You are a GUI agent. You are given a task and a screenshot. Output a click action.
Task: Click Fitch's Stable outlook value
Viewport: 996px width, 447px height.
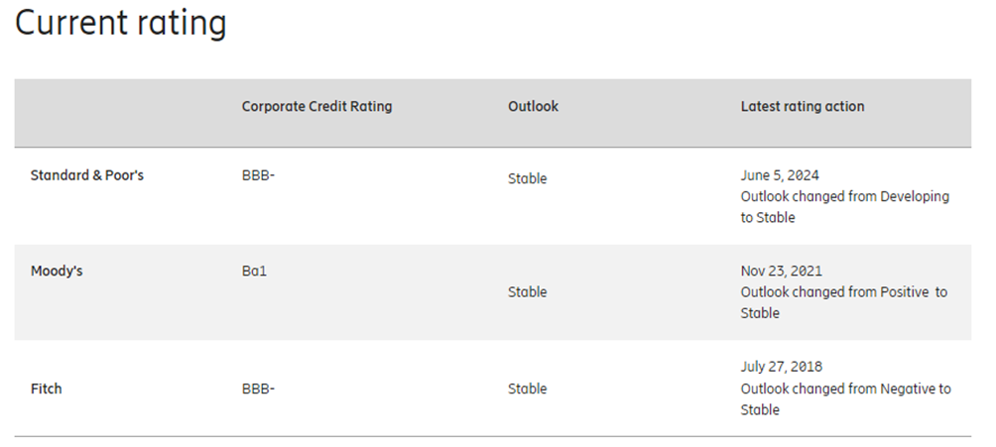tap(527, 389)
